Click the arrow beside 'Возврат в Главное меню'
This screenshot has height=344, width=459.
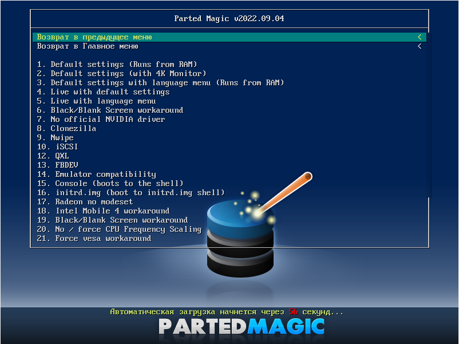(420, 46)
